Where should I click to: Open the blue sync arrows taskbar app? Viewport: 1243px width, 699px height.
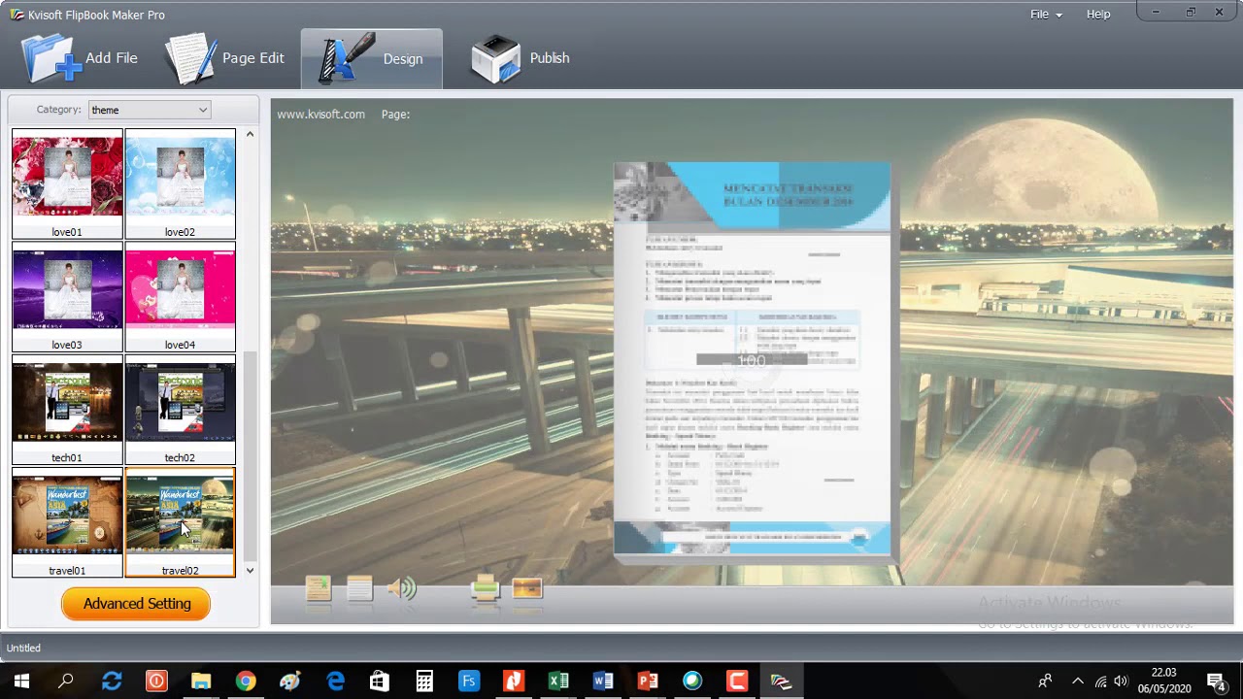click(x=112, y=682)
